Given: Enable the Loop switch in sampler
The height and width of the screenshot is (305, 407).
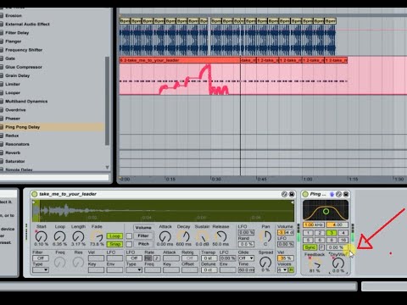Looking at the screenshot, I should click(x=114, y=236).
